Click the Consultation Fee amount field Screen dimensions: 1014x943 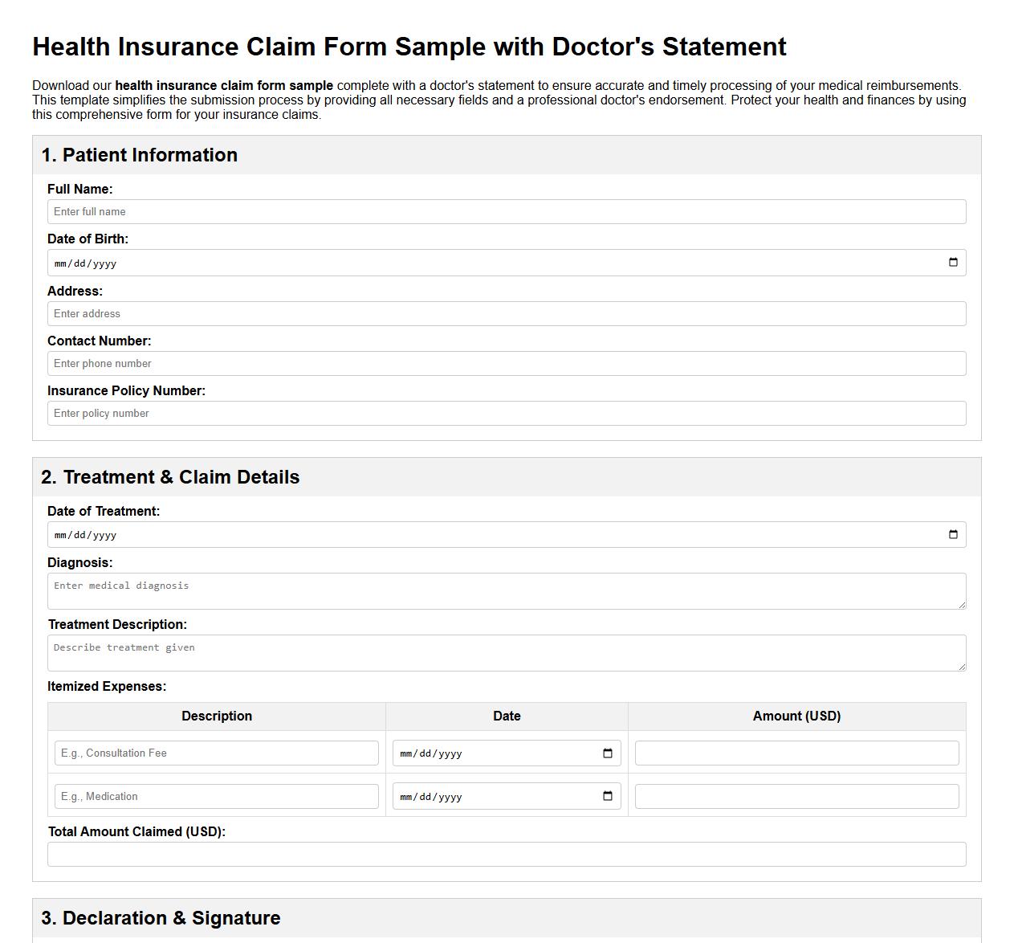point(796,753)
